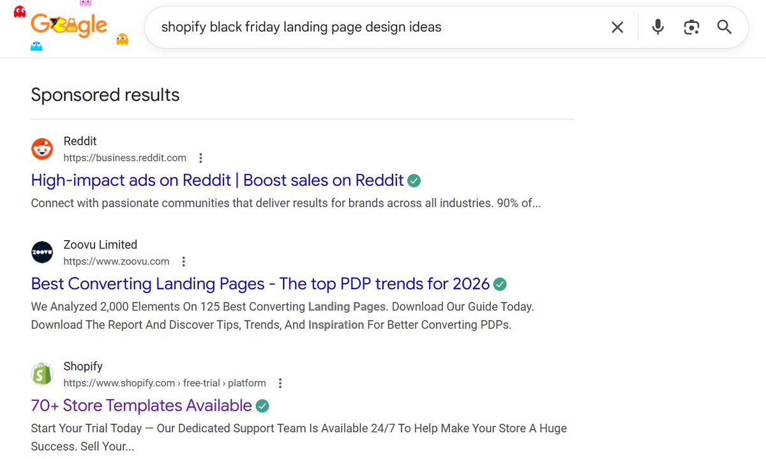This screenshot has width=766, height=459.
Task: Open Google Lens image search icon
Action: point(691,27)
